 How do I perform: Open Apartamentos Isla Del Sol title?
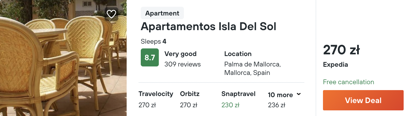(x=208, y=26)
